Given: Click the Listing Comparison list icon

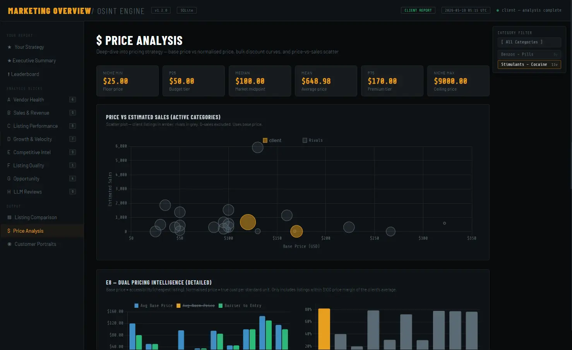Looking at the screenshot, I should 9,218.
